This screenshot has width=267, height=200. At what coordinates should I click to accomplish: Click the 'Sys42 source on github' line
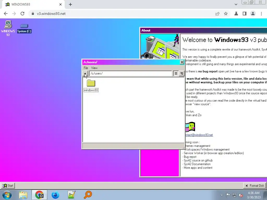click(198, 160)
